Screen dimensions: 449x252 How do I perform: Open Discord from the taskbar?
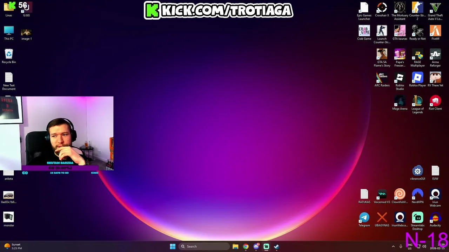[x=256, y=246]
